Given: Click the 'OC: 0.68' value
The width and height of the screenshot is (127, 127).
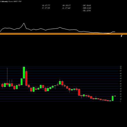Looking at the screenshot, I should point(87,6).
